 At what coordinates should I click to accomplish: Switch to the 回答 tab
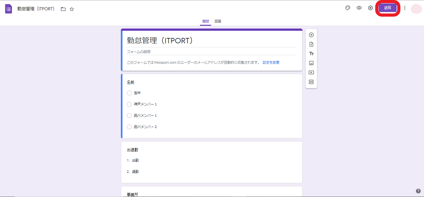218,21
